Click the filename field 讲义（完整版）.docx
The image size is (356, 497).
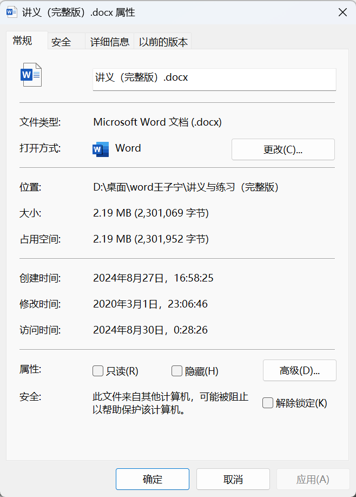point(214,80)
